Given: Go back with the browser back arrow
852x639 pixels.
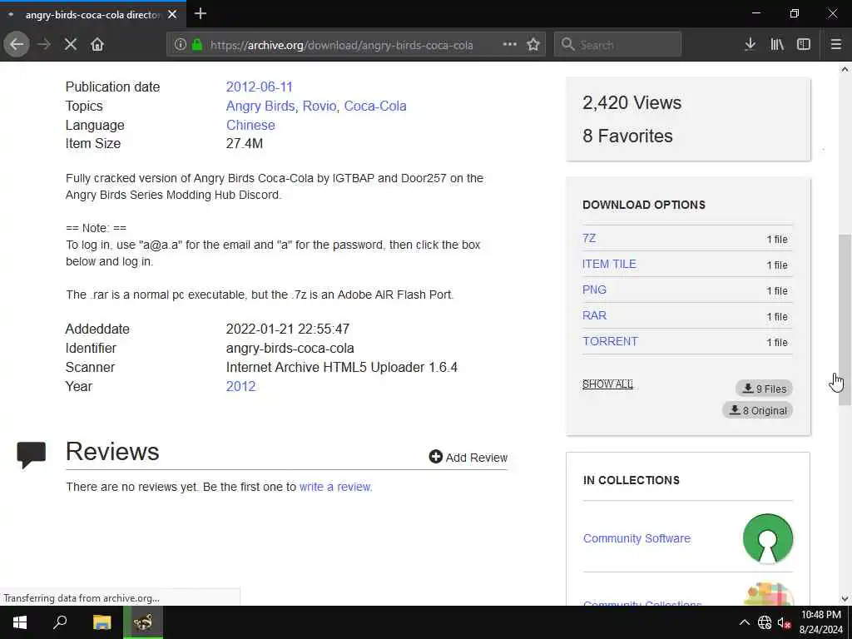Looking at the screenshot, I should coord(17,45).
